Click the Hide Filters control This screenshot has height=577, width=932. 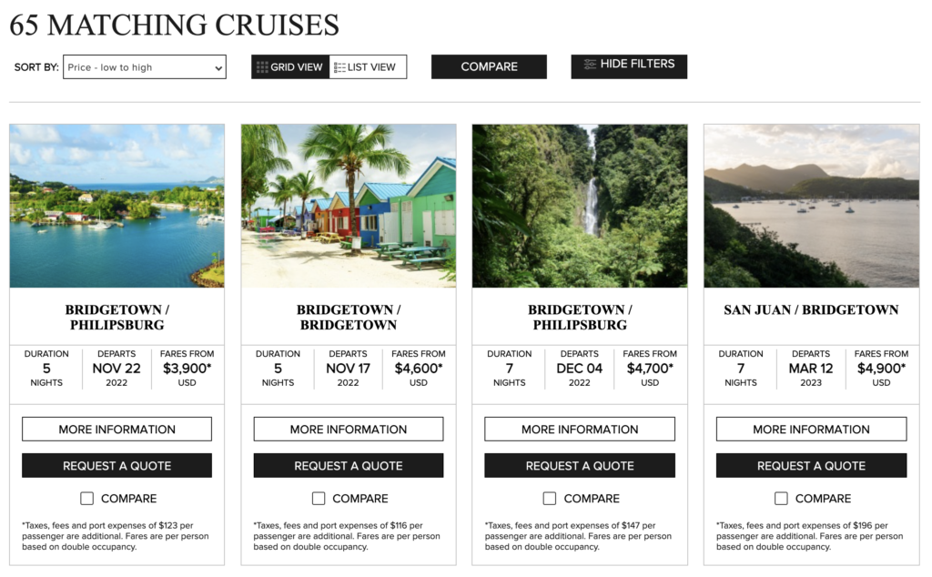629,65
